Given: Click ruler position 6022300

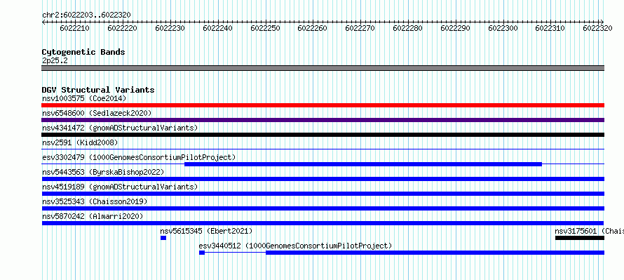Looking at the screenshot, I should click(x=503, y=28).
